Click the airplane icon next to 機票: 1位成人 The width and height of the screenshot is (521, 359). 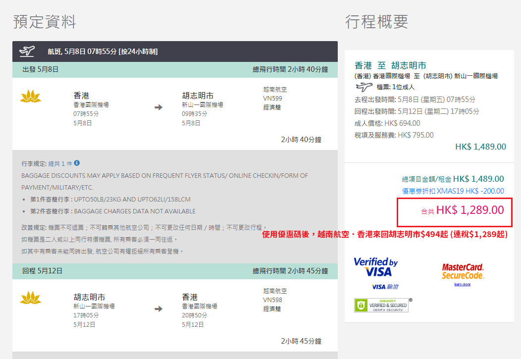364,87
